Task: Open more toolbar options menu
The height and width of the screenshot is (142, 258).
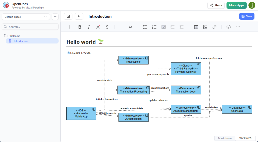Action: [x=238, y=27]
